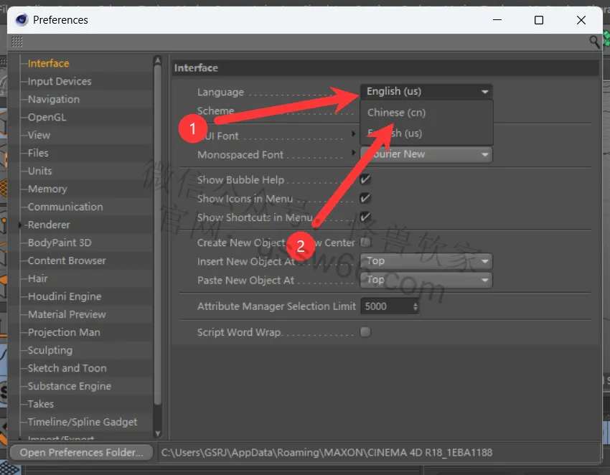Click the Cinema 4D logo in title bar
Screen dimensions: 610x475
click(x=22, y=19)
